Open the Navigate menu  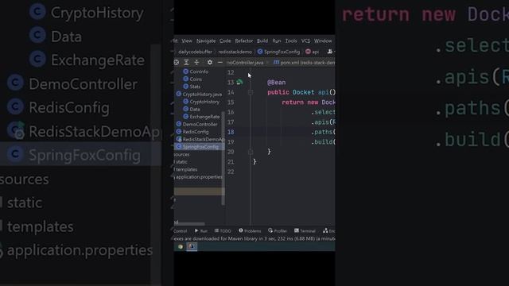pyautogui.click(x=206, y=41)
